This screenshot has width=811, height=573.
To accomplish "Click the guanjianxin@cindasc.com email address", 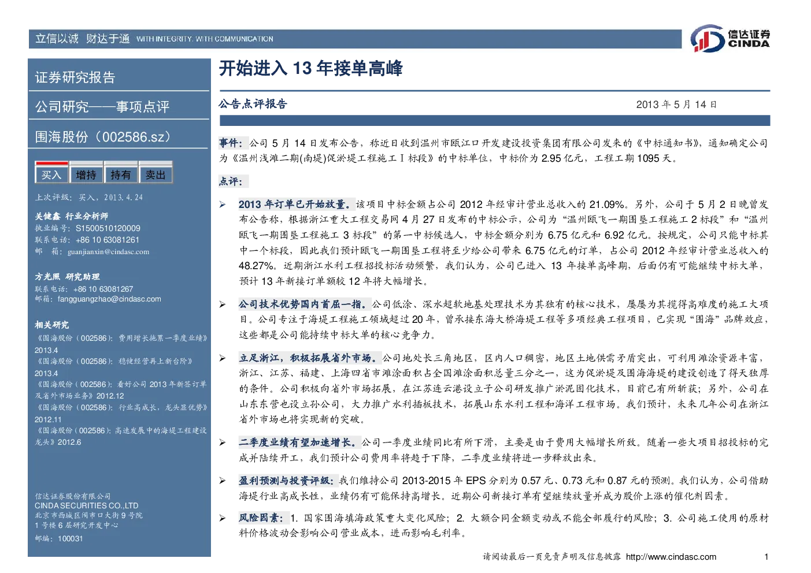I will click(108, 252).
